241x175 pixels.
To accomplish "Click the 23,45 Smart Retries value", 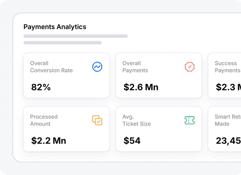I will 228,141.
